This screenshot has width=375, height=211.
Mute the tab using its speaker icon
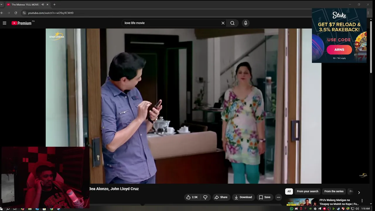[43, 4]
